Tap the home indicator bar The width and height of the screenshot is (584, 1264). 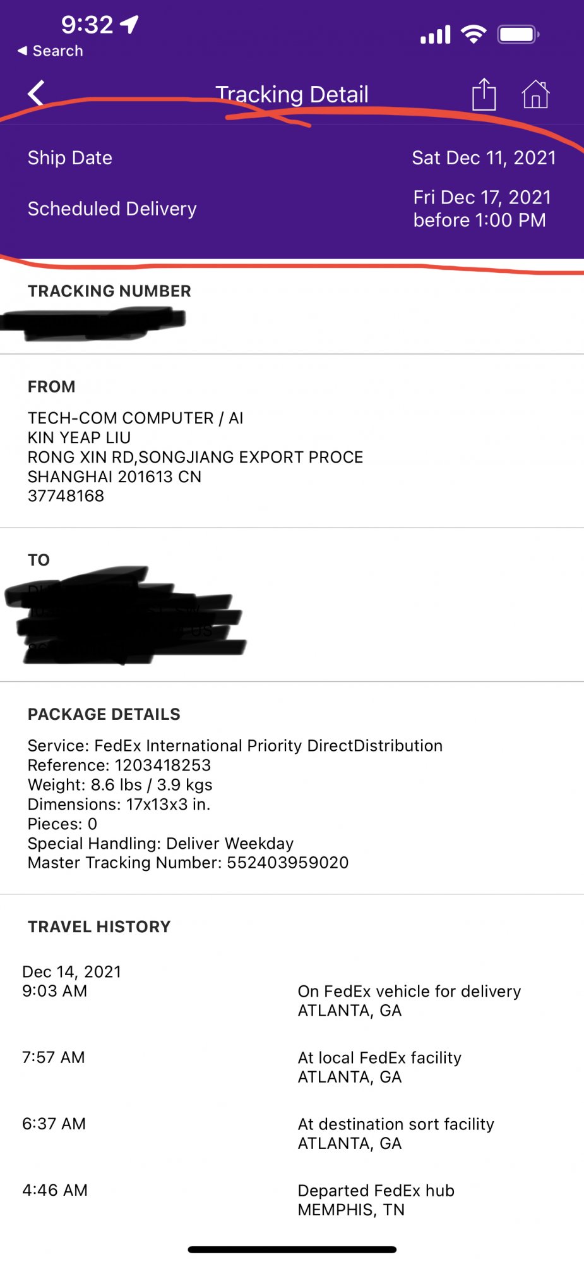tap(292, 1249)
